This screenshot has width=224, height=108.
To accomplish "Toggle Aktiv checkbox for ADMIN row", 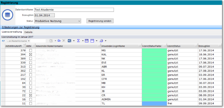I will click(x=30, y=99).
